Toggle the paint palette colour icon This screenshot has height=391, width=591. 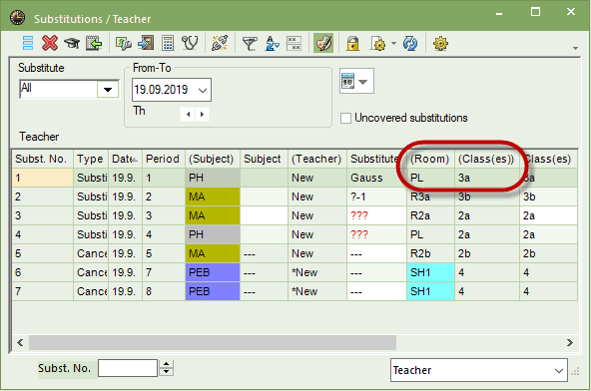323,43
